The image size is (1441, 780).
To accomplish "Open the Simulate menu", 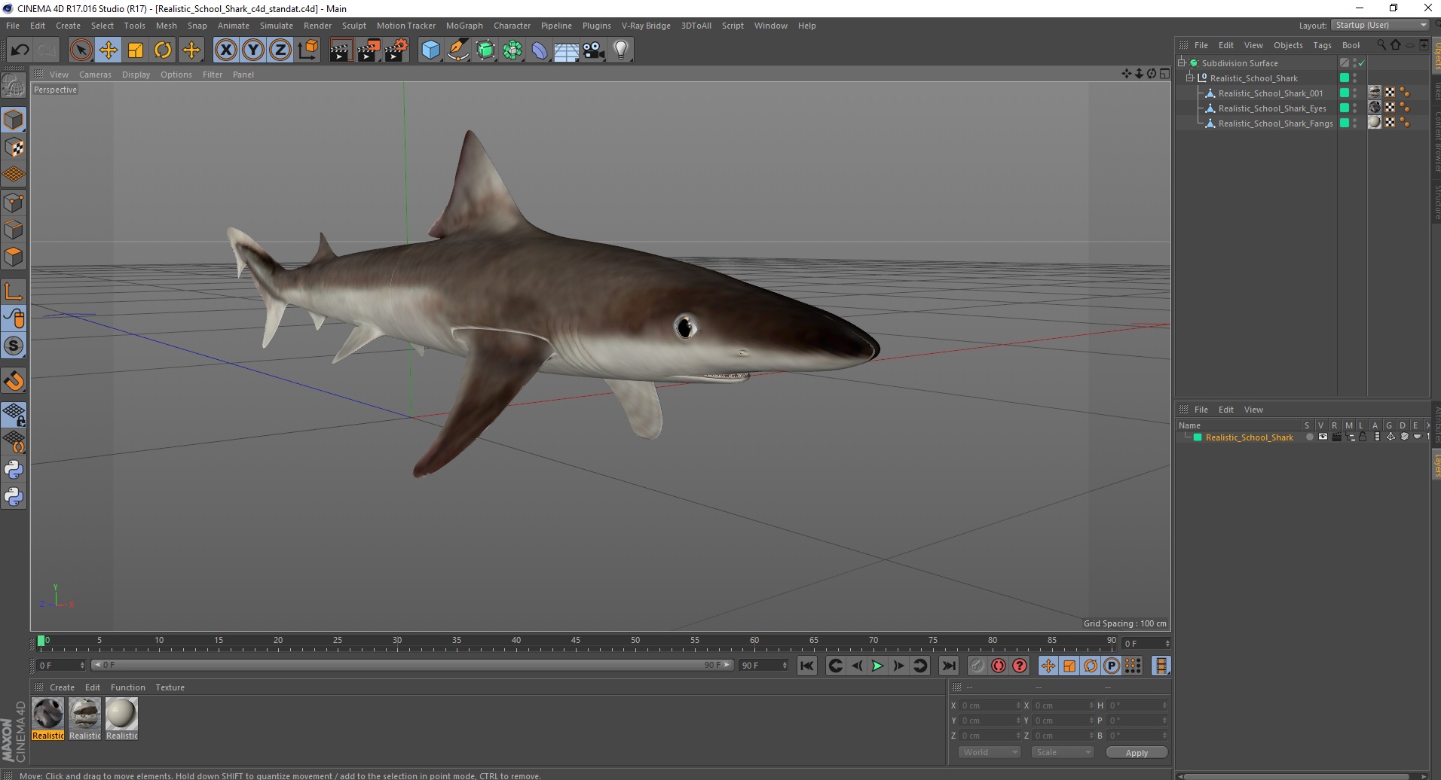I will click(276, 26).
